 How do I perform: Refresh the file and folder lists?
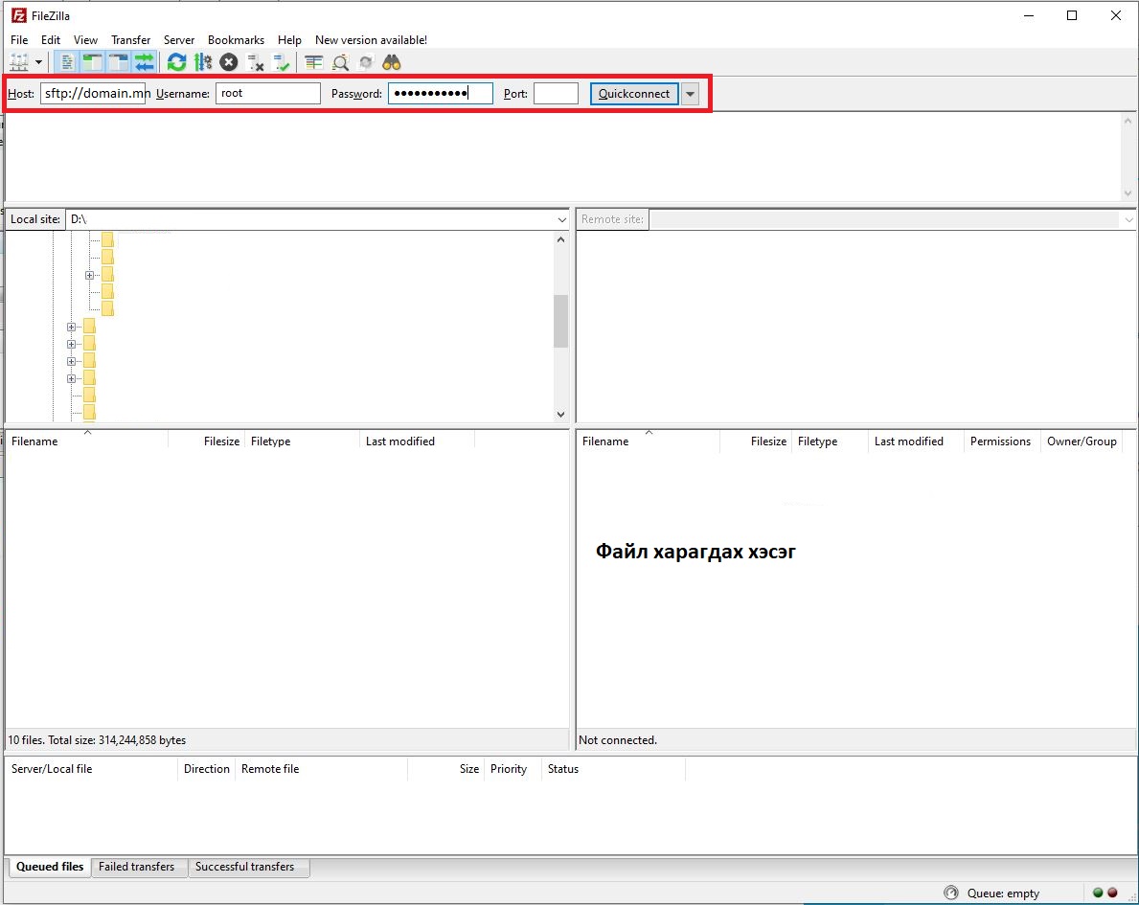(176, 62)
